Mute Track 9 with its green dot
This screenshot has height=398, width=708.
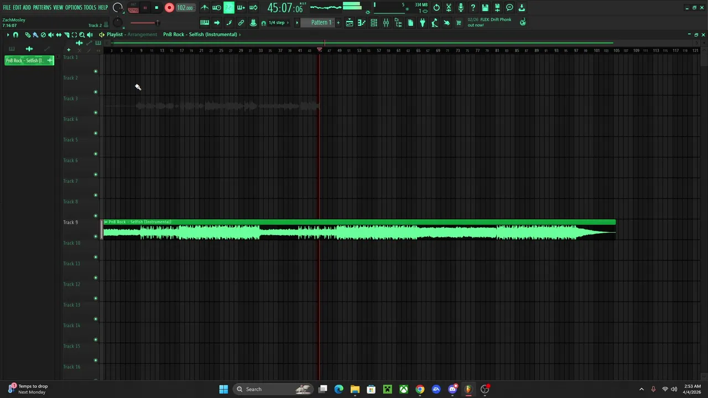(96, 236)
